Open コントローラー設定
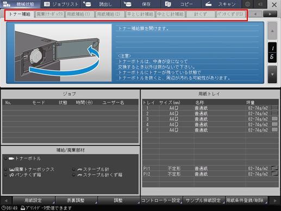 tap(161, 200)
